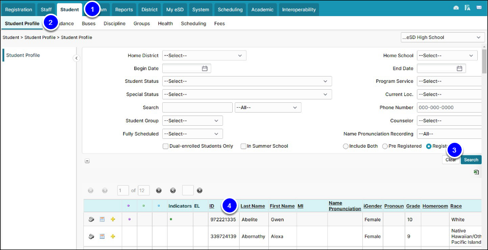Go to the Interoperability tab

coord(299,10)
